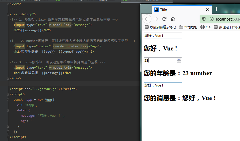This screenshot has width=240, height=141.
Task: Click heading 您的年龄是：23 number
Action: [178, 73]
